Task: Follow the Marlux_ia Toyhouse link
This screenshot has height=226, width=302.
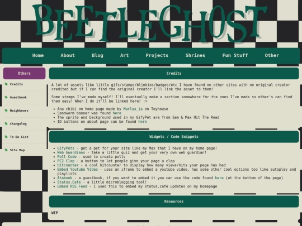Action: pos(133,109)
